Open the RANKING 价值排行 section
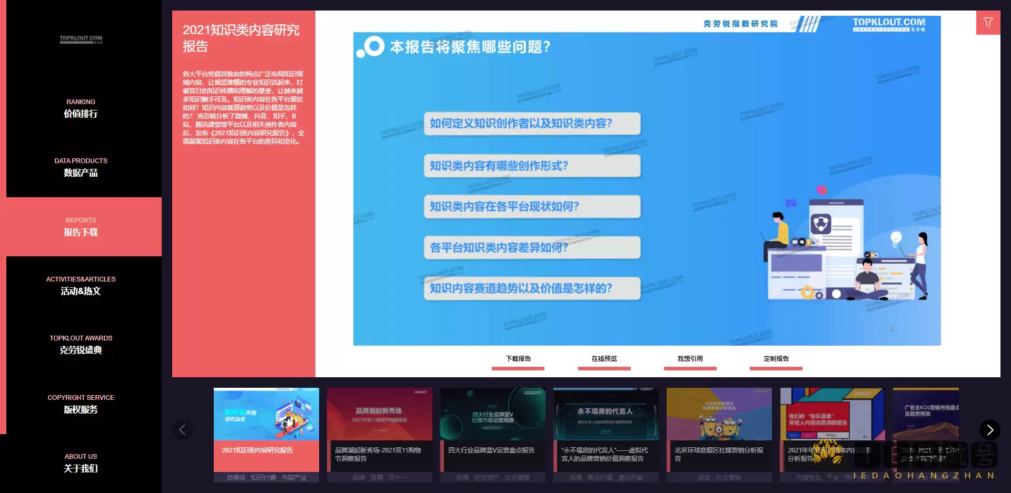This screenshot has width=1011, height=493. [x=81, y=108]
